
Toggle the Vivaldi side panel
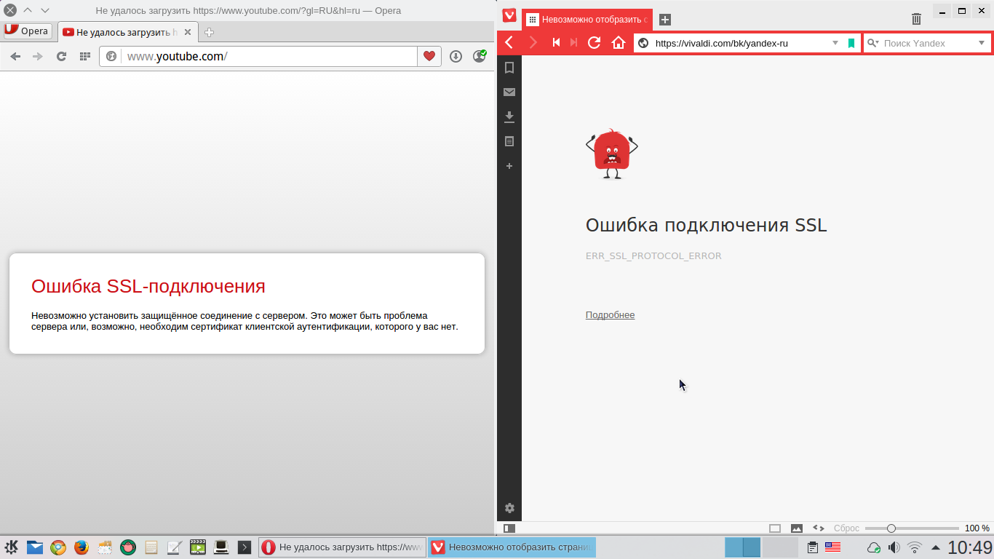coord(509,528)
